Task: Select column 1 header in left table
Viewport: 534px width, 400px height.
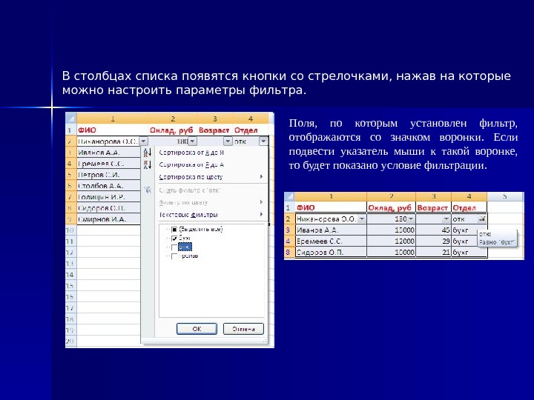Action: [113, 119]
